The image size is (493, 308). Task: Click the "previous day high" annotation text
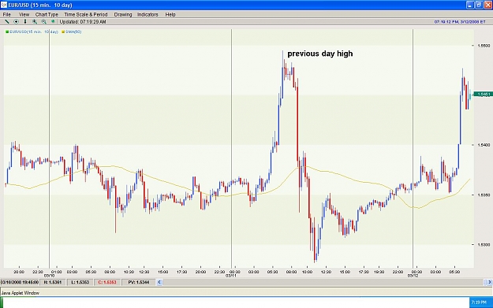320,54
